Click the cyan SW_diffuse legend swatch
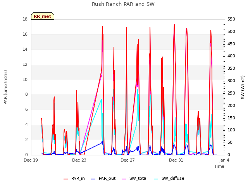Viewport: 248px width, 186px height. [156, 179]
